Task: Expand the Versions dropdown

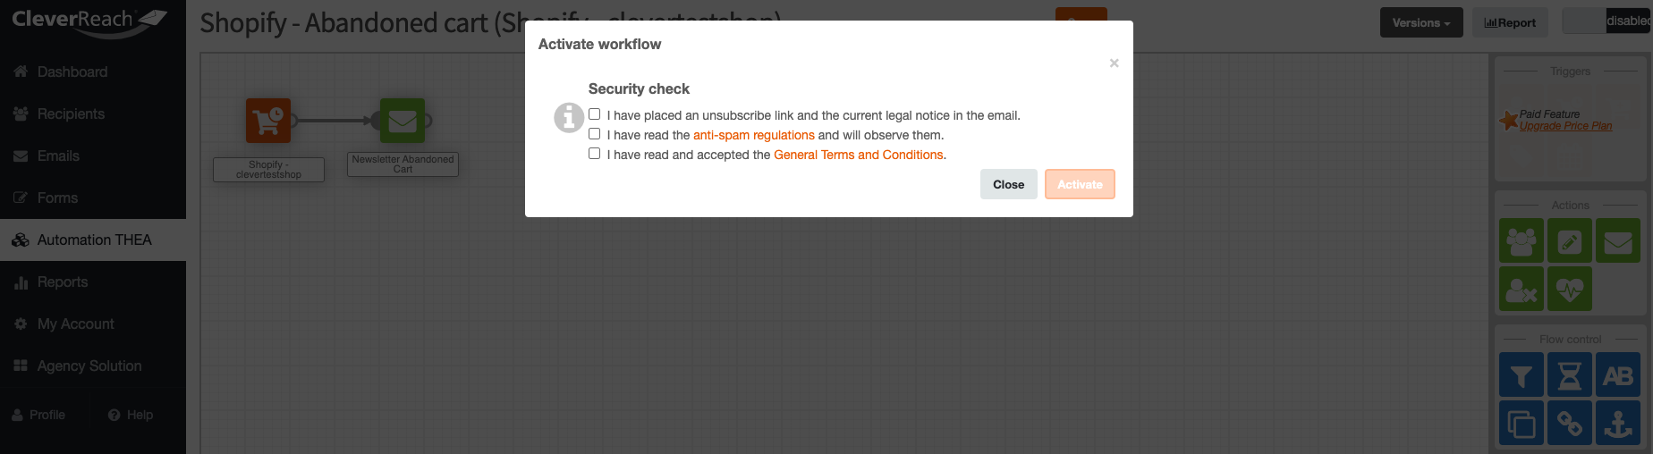Action: pyautogui.click(x=1420, y=22)
